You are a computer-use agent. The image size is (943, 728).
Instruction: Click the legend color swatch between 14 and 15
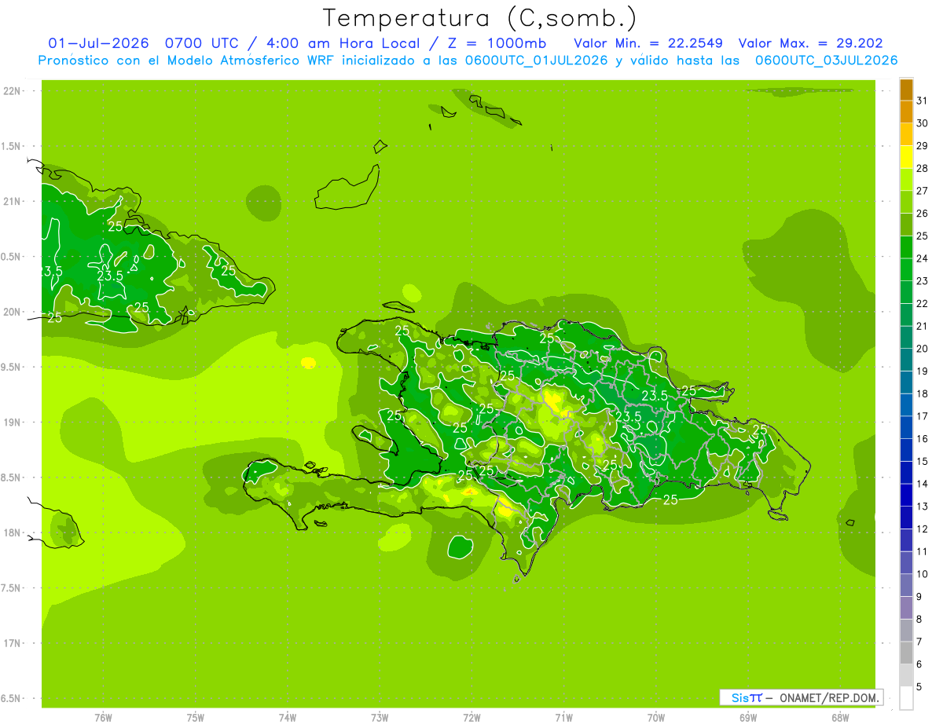tap(906, 473)
